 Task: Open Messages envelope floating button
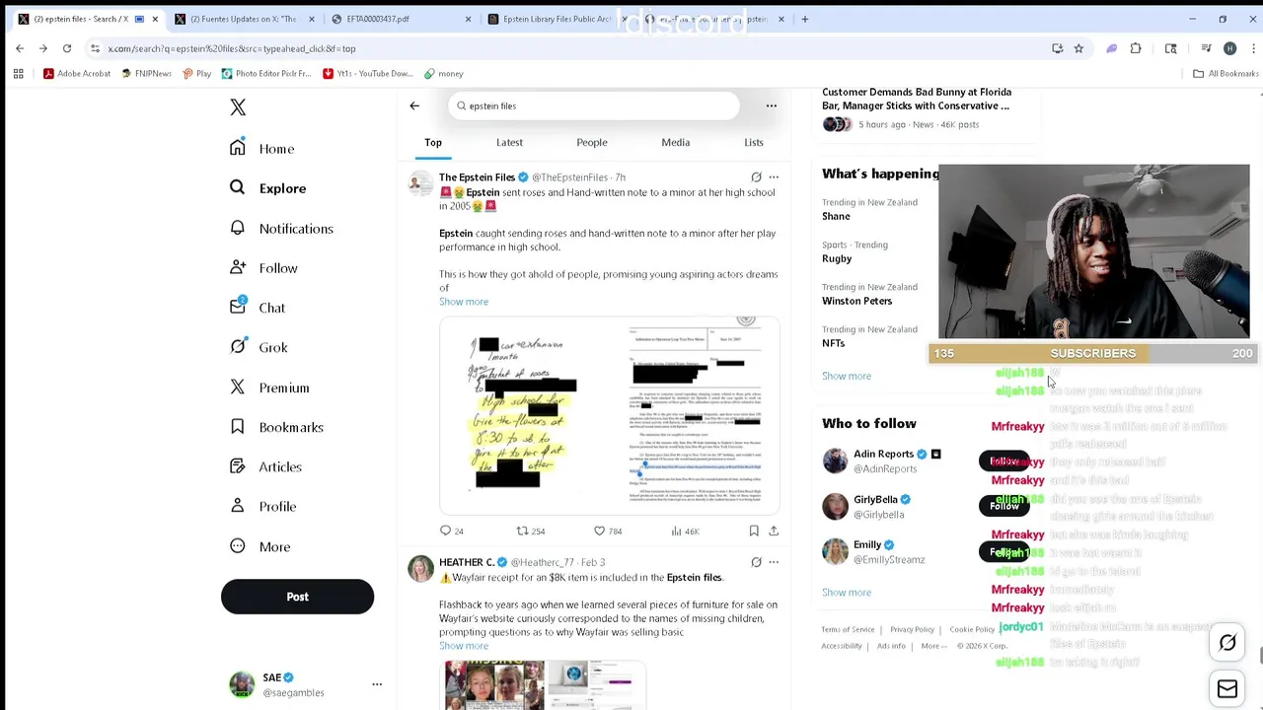[1227, 689]
